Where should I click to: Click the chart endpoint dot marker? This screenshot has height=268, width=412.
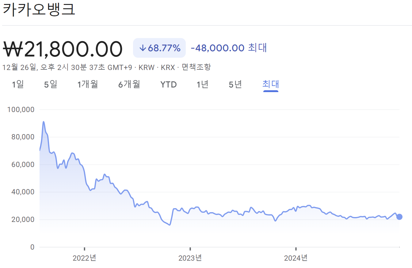point(399,217)
